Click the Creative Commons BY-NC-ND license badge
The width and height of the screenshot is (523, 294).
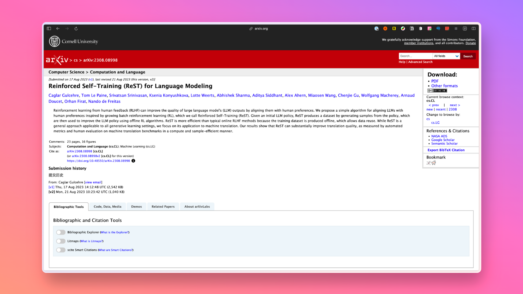pos(437,91)
